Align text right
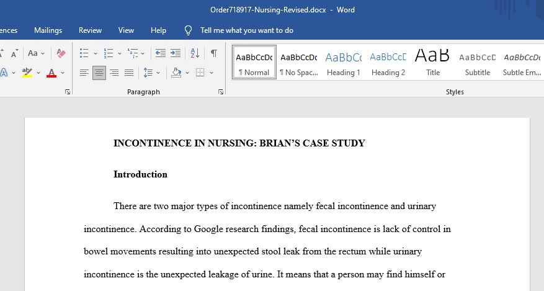Viewport: 544px width, 291px height. coord(114,73)
